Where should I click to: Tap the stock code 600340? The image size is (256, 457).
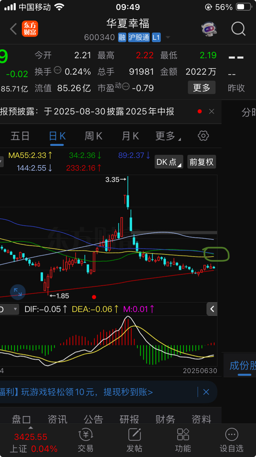99,37
